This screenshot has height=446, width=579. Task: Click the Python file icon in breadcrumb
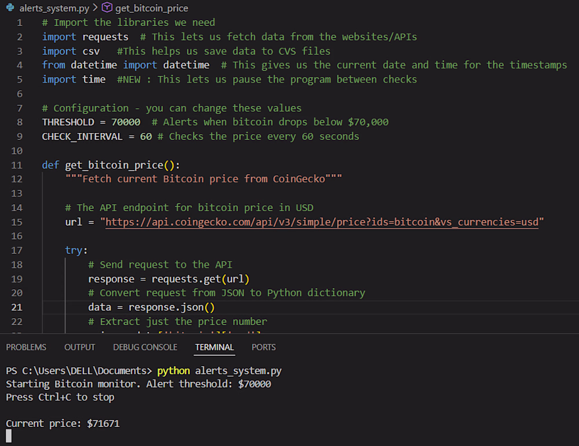[x=10, y=8]
